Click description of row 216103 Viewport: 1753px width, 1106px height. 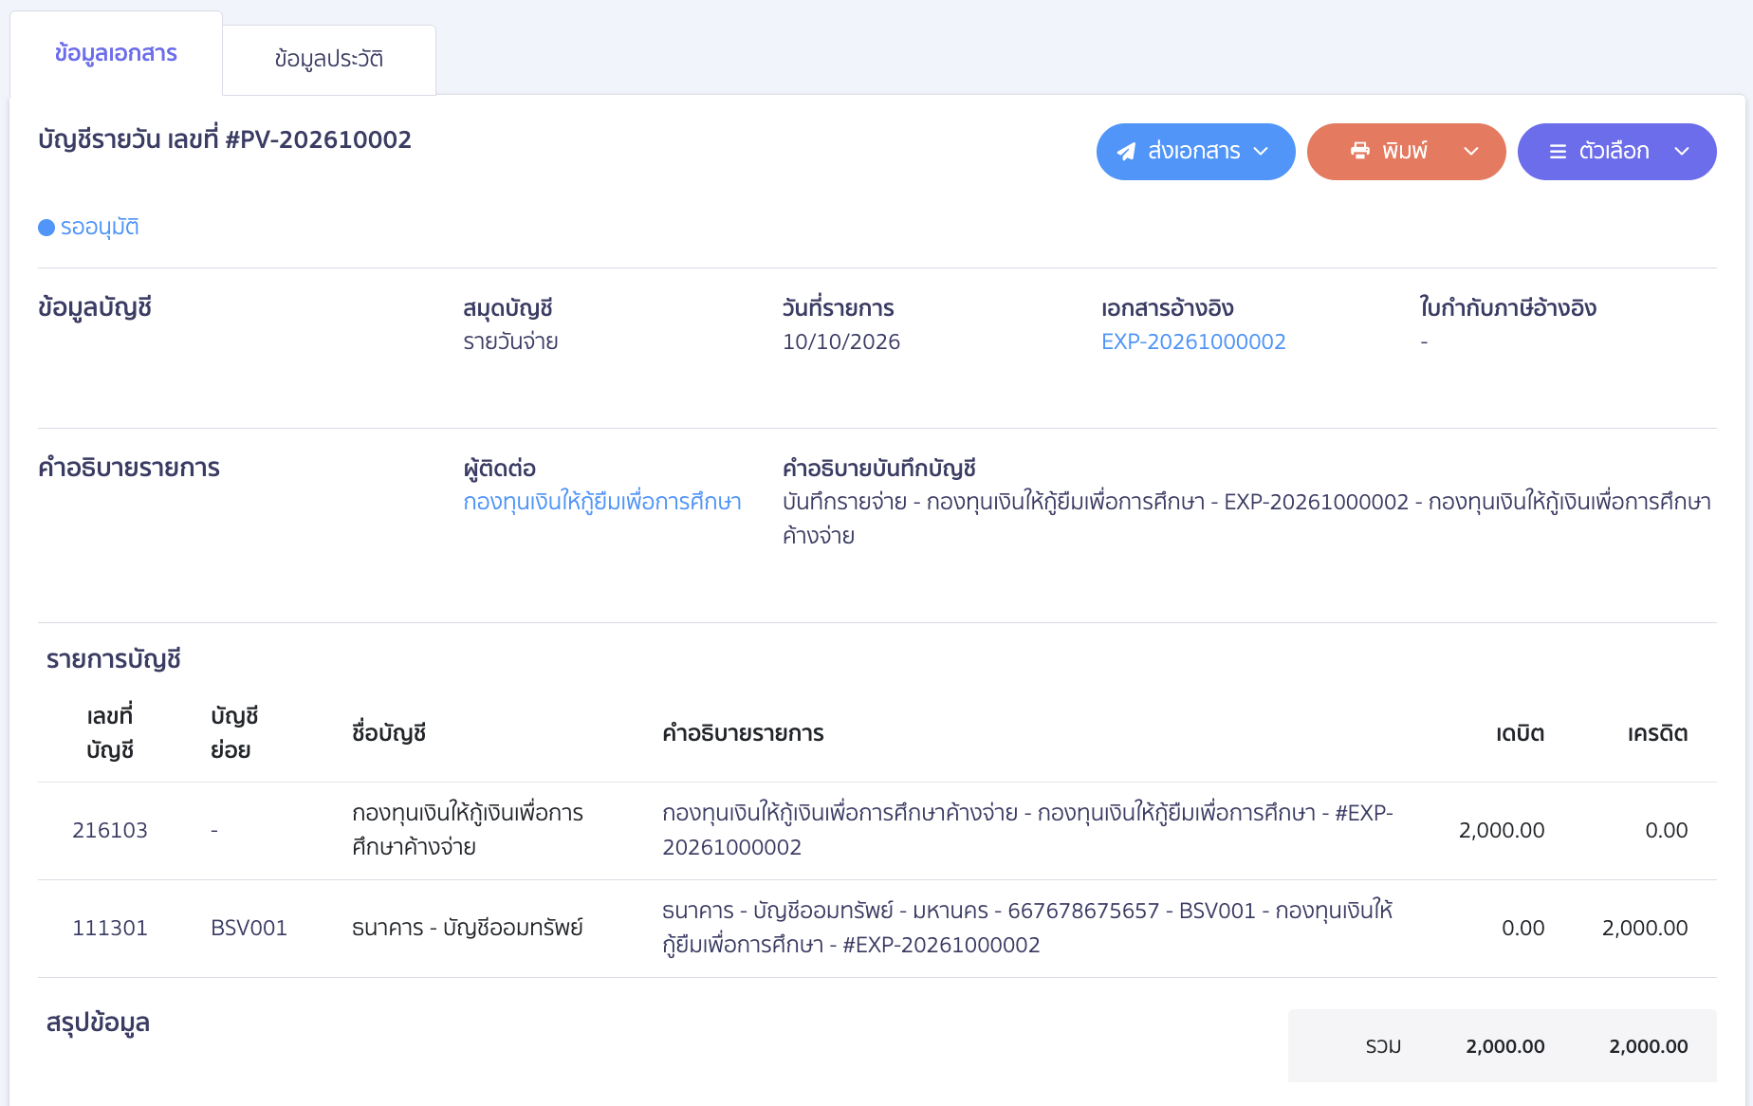pos(1027,830)
